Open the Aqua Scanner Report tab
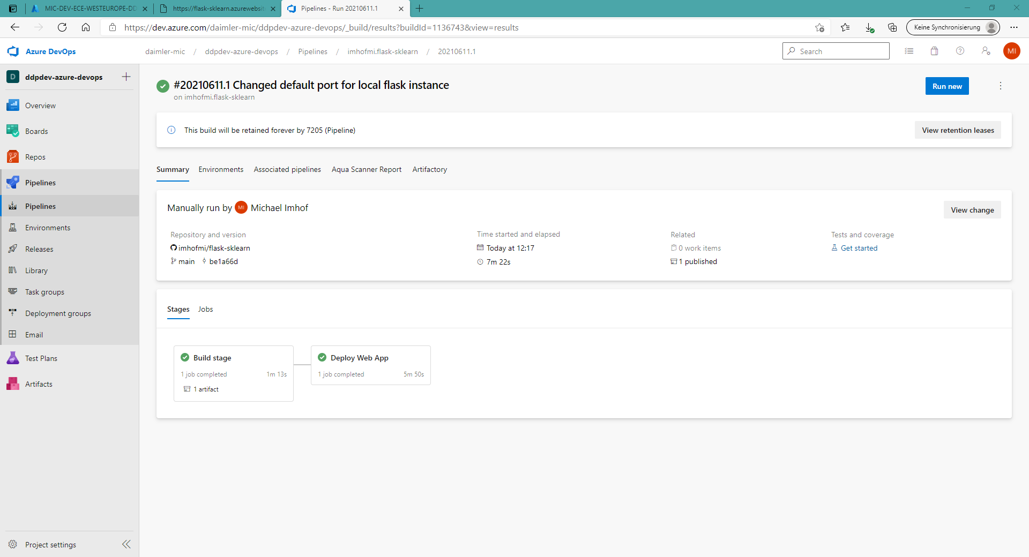This screenshot has width=1029, height=557. pos(367,169)
